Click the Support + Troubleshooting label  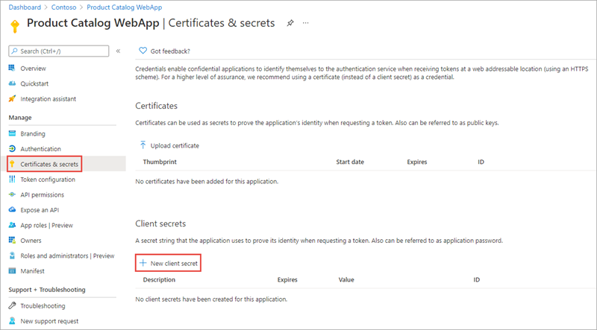pos(47,290)
